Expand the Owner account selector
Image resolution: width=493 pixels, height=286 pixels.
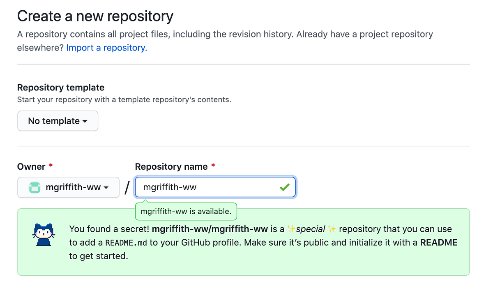(x=68, y=187)
